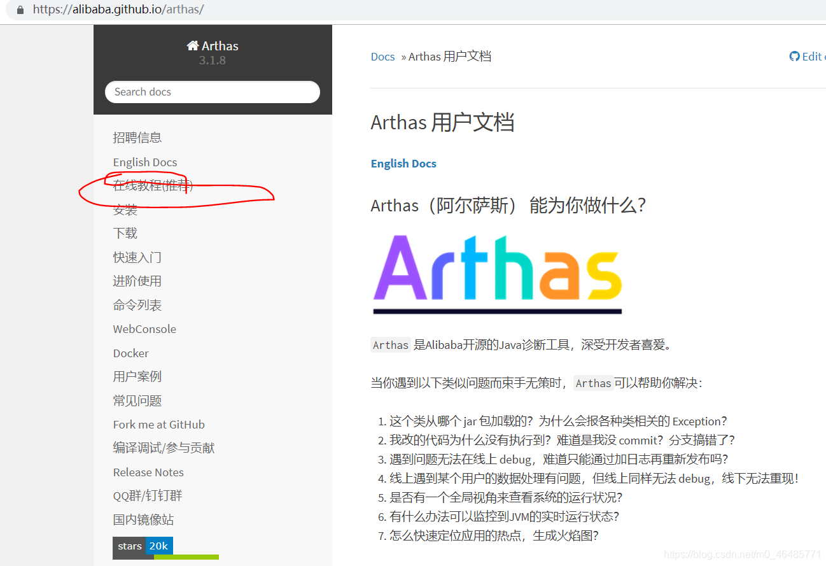Click the browser URL address text
Screen dimensions: 826x566
[118, 10]
